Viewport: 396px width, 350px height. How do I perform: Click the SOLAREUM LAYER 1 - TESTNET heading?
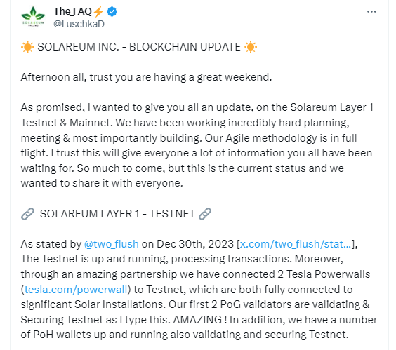(117, 214)
